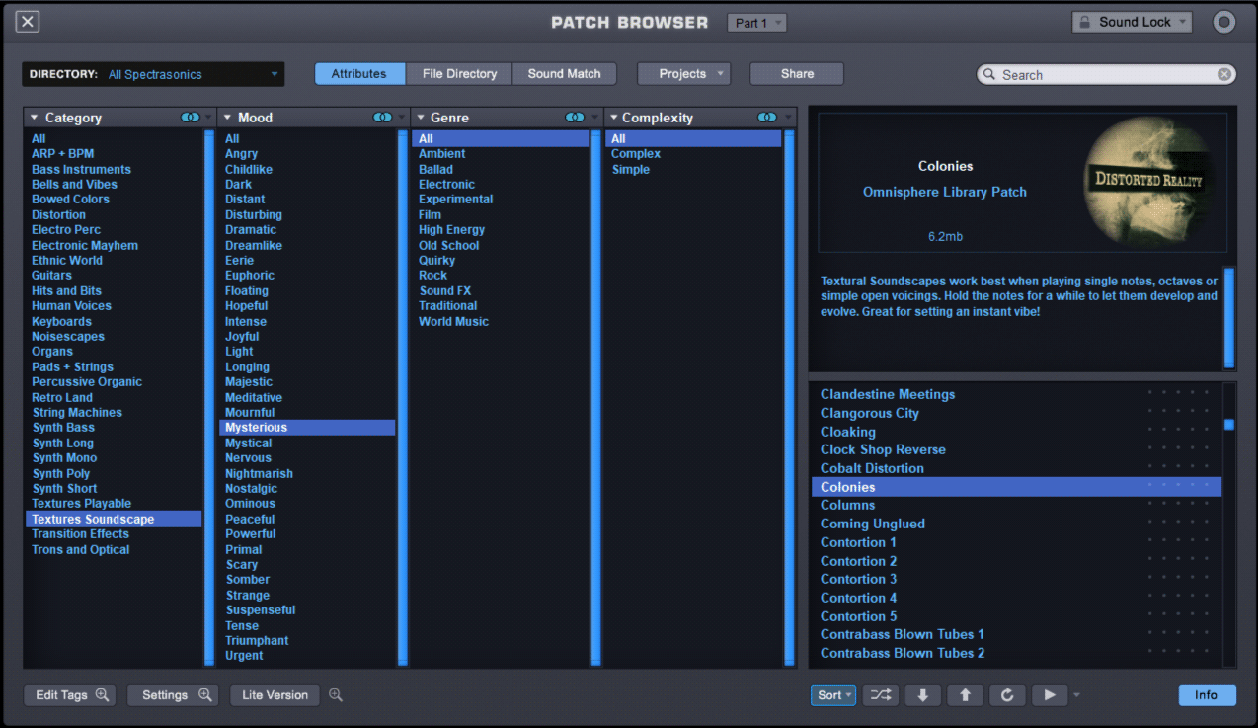The width and height of the screenshot is (1258, 728).
Task: Switch to the Attributes tab
Action: coord(359,74)
